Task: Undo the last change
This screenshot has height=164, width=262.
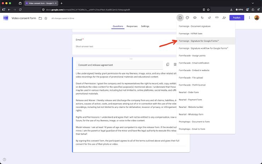Action: (202, 18)
